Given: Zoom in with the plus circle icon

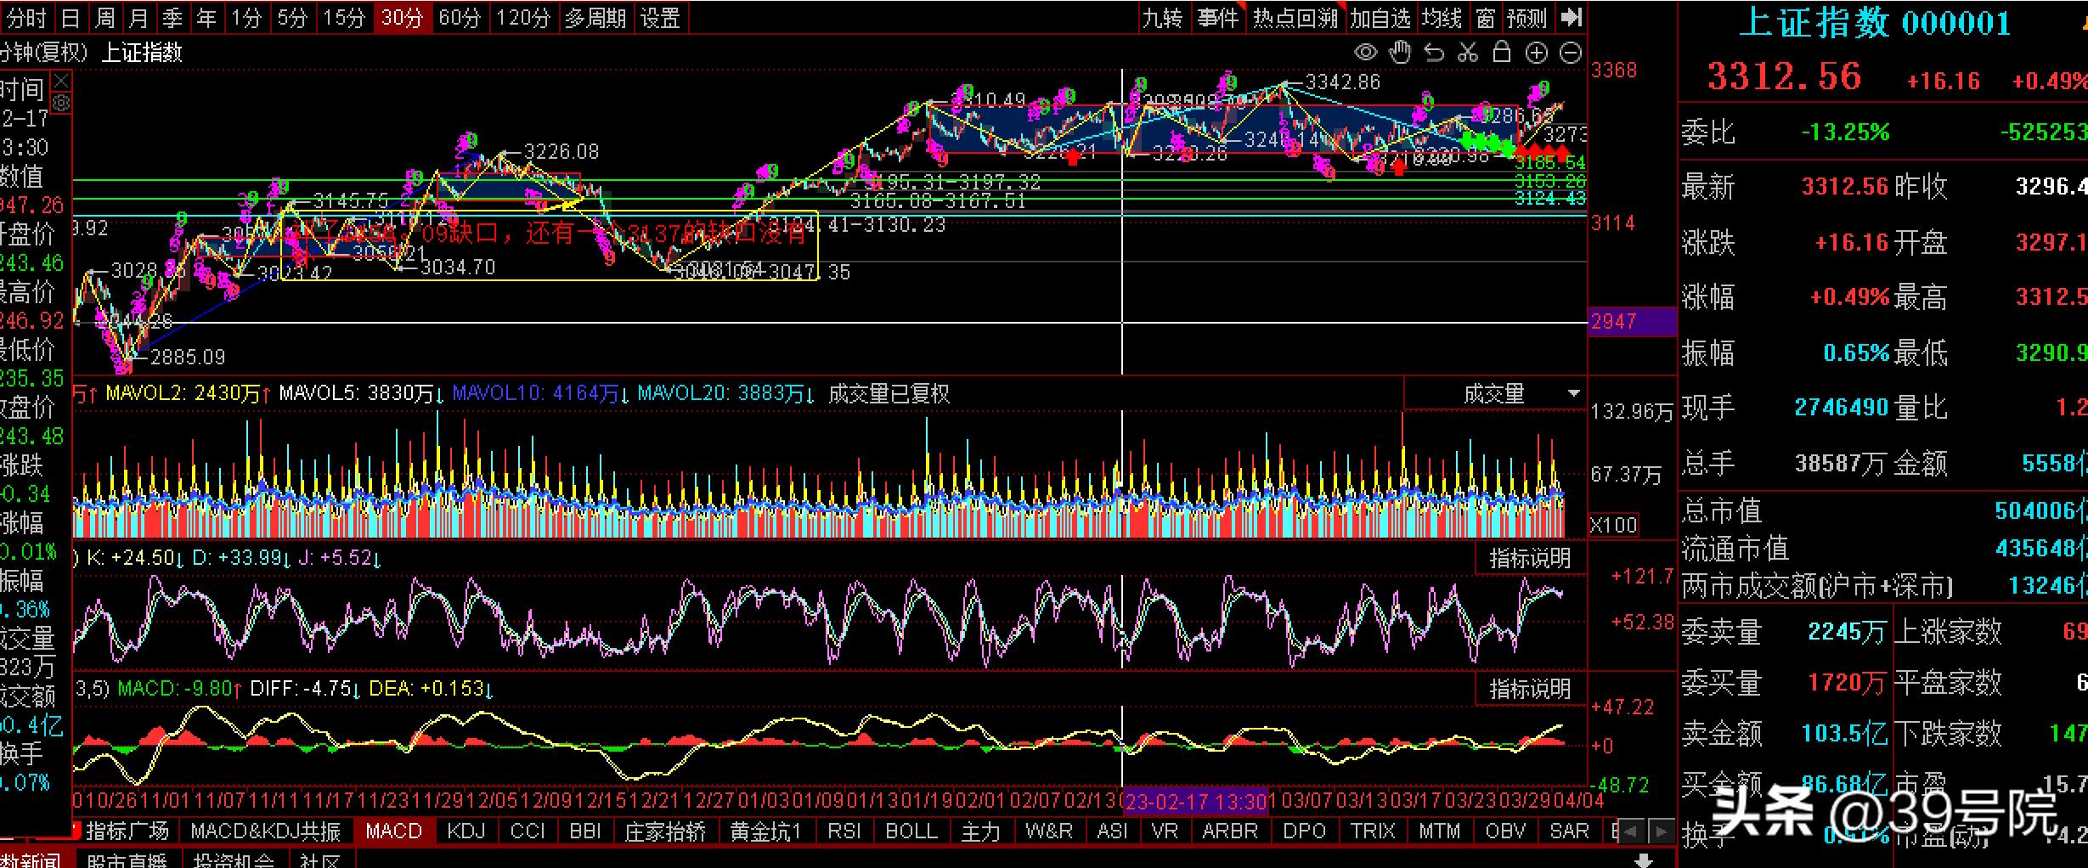Looking at the screenshot, I should click(x=1537, y=53).
